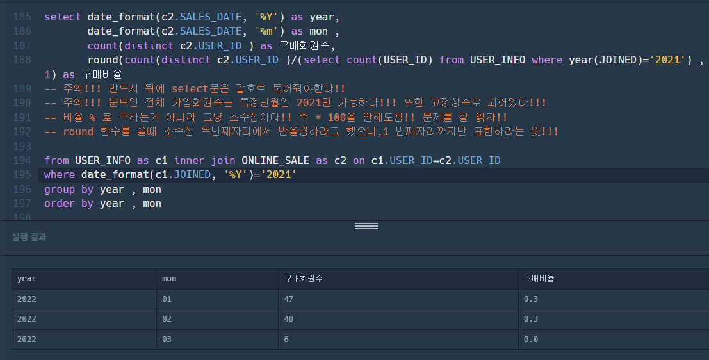Image resolution: width=709 pixels, height=360 pixels.
Task: Click the where keyword on line 195
Action: [59, 175]
